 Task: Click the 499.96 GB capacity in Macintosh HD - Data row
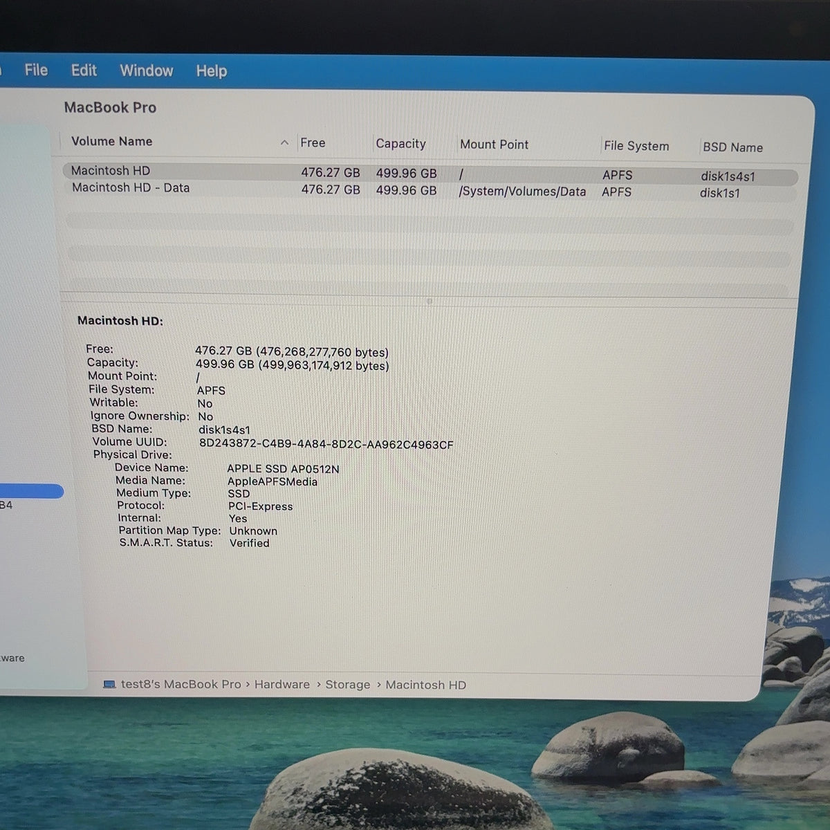[406, 190]
